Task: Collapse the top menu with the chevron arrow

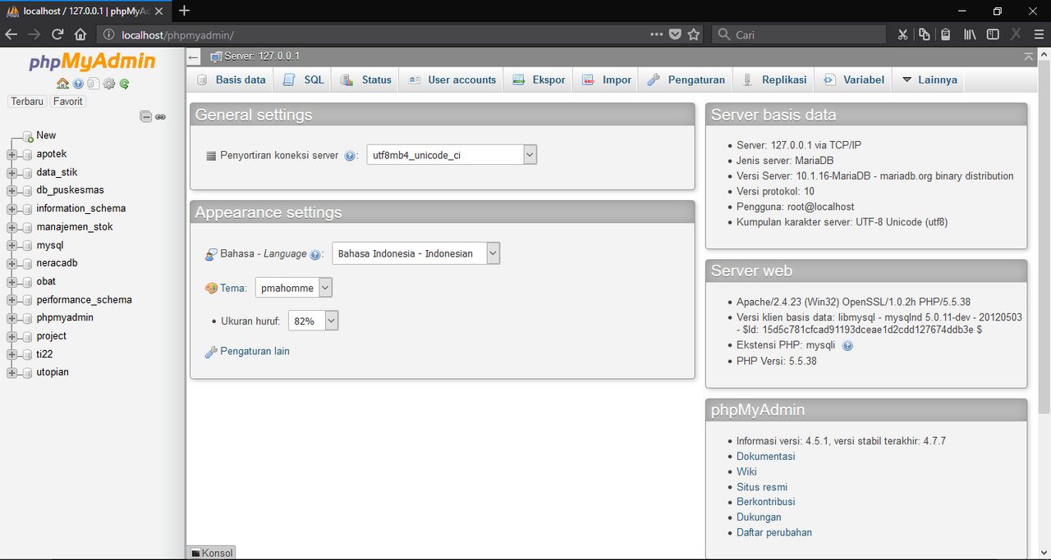Action: pyautogui.click(x=1028, y=57)
